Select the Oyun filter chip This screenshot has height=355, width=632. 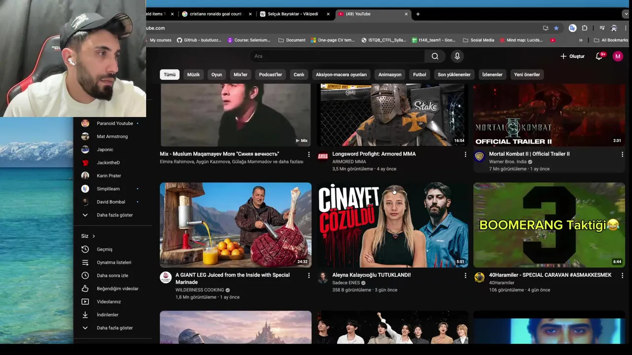(217, 74)
